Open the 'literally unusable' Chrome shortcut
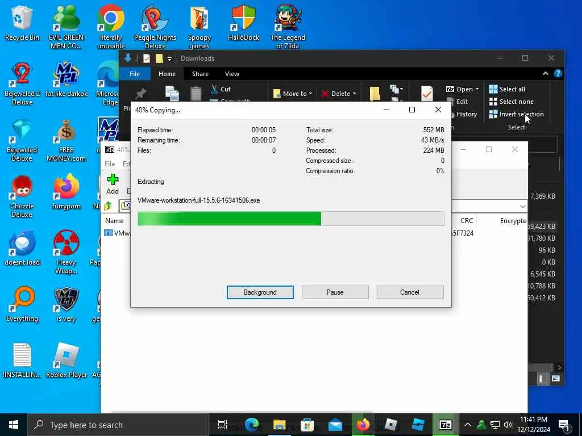Image resolution: width=582 pixels, height=436 pixels. (111, 27)
